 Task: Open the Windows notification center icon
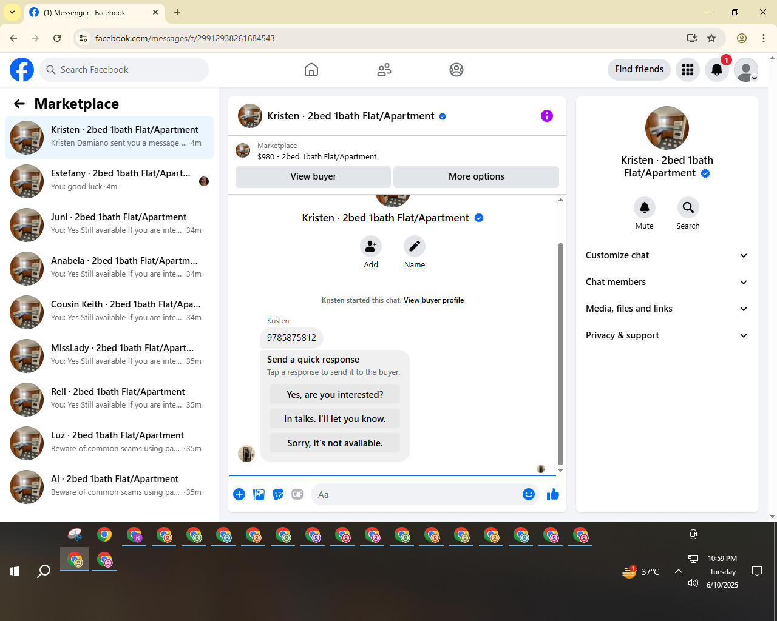pos(757,571)
